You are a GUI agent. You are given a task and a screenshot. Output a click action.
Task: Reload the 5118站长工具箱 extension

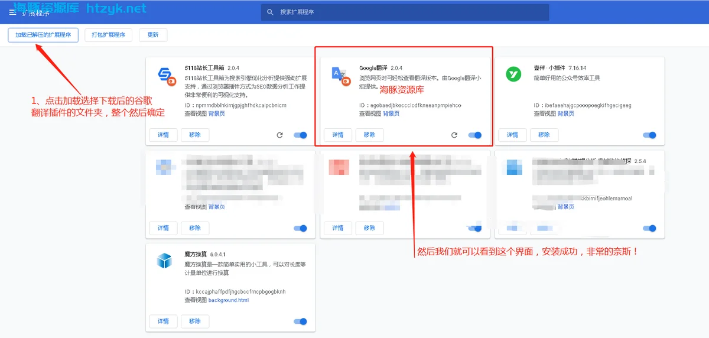click(279, 135)
